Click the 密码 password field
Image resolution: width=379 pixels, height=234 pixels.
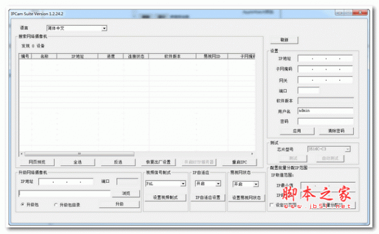325,121
